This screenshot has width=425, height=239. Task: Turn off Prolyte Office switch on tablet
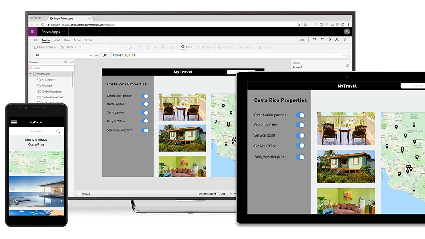point(300,146)
